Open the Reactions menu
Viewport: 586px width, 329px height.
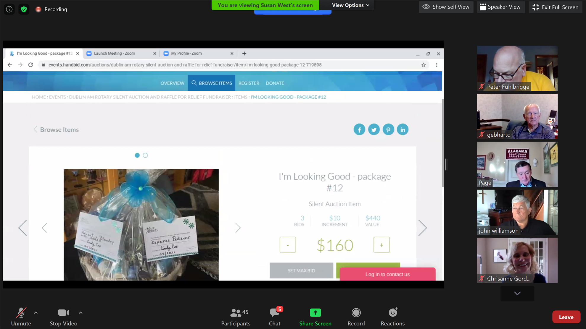pos(393,317)
